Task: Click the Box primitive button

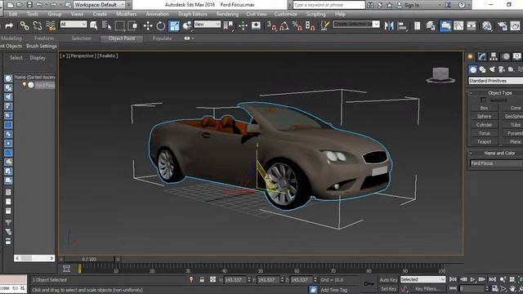Action: pos(484,108)
